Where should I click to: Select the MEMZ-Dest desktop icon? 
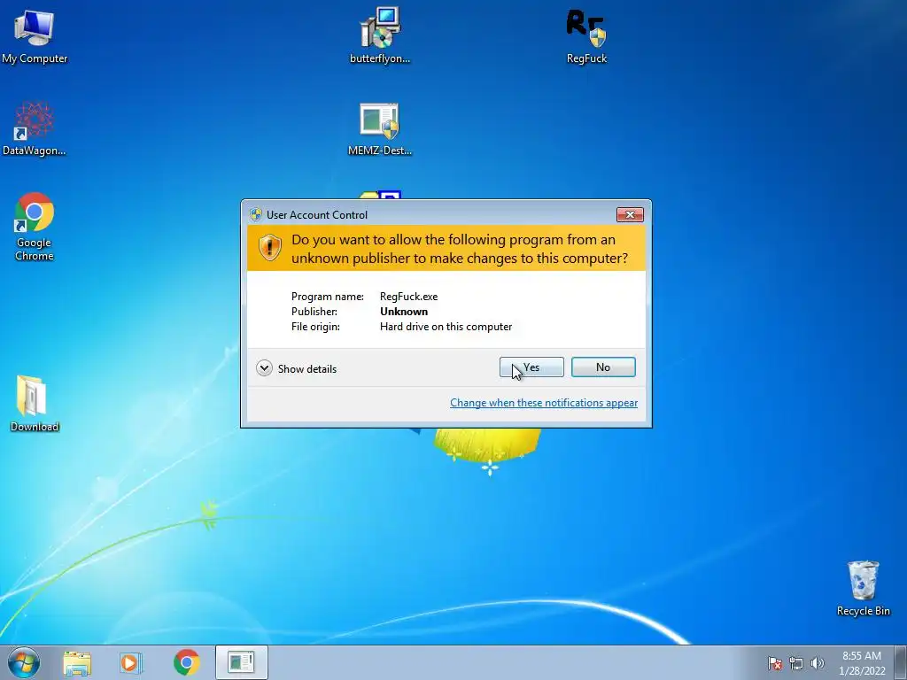click(x=380, y=129)
